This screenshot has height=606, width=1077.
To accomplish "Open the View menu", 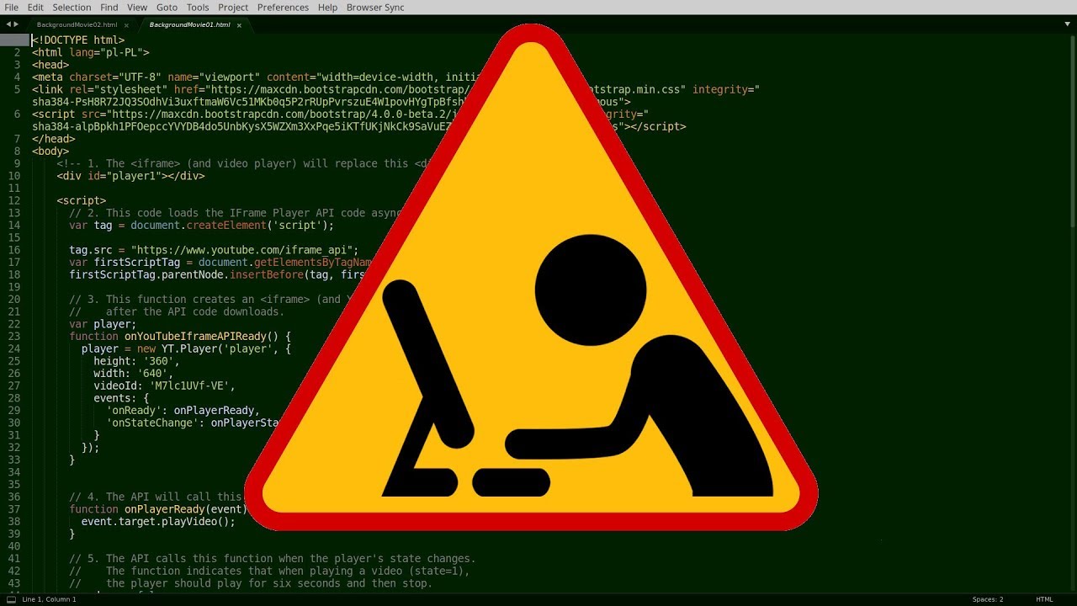I will point(137,7).
